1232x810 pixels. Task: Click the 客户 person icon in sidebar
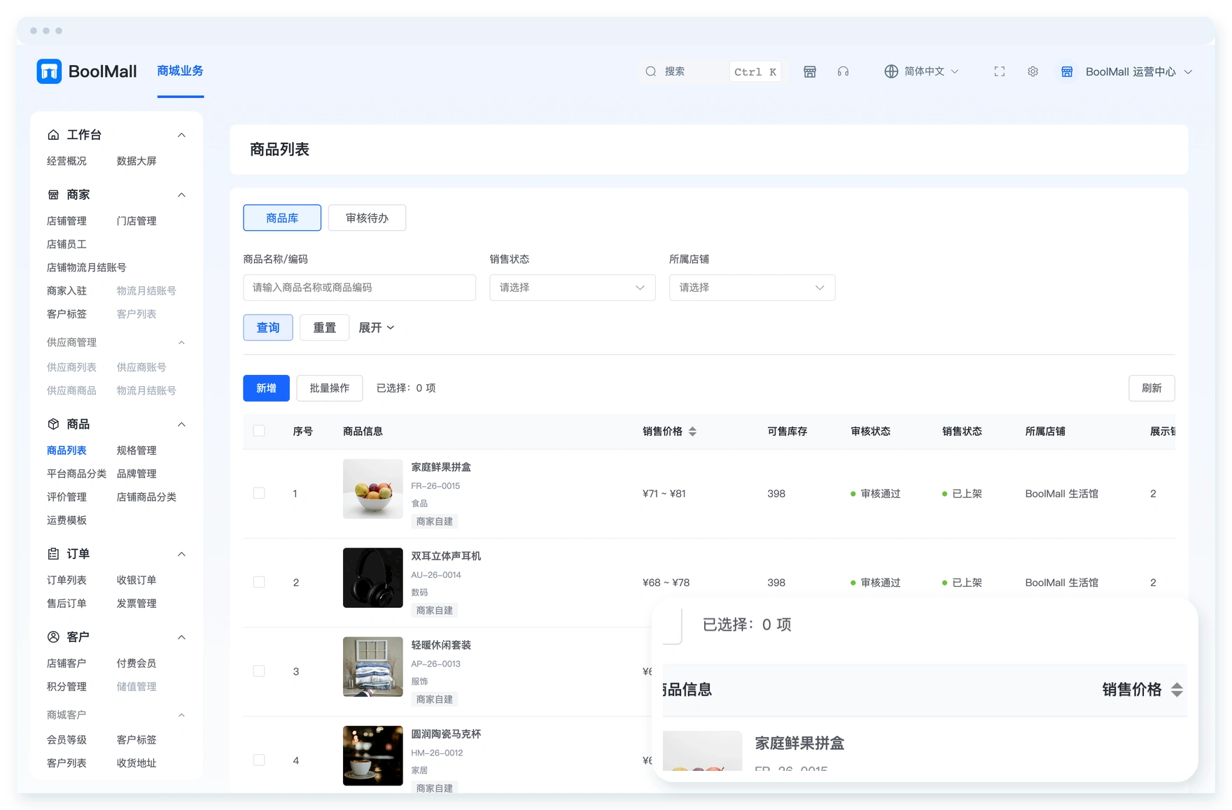[x=53, y=637]
